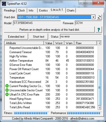Click raw value 000002351060
This screenshot has width=106, height=122.
tap(85, 82)
